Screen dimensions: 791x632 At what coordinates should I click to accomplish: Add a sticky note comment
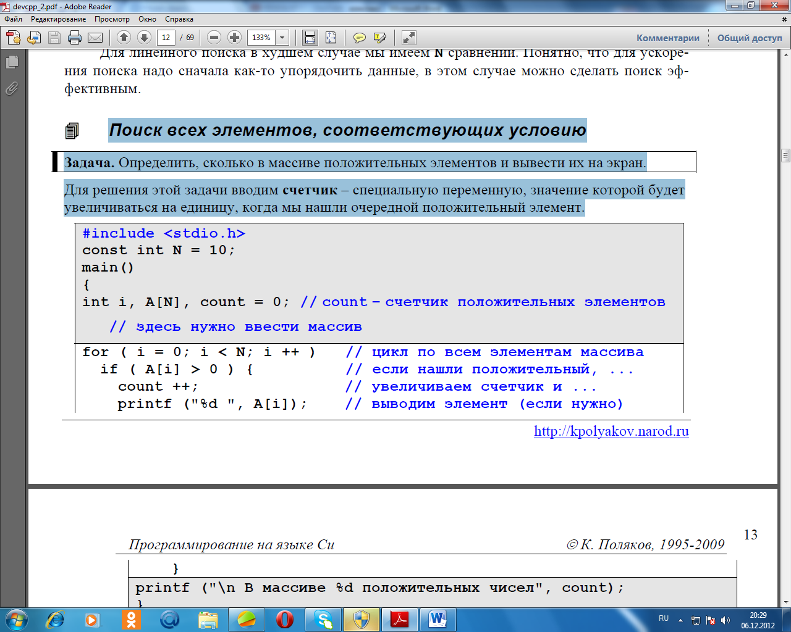pyautogui.click(x=359, y=38)
